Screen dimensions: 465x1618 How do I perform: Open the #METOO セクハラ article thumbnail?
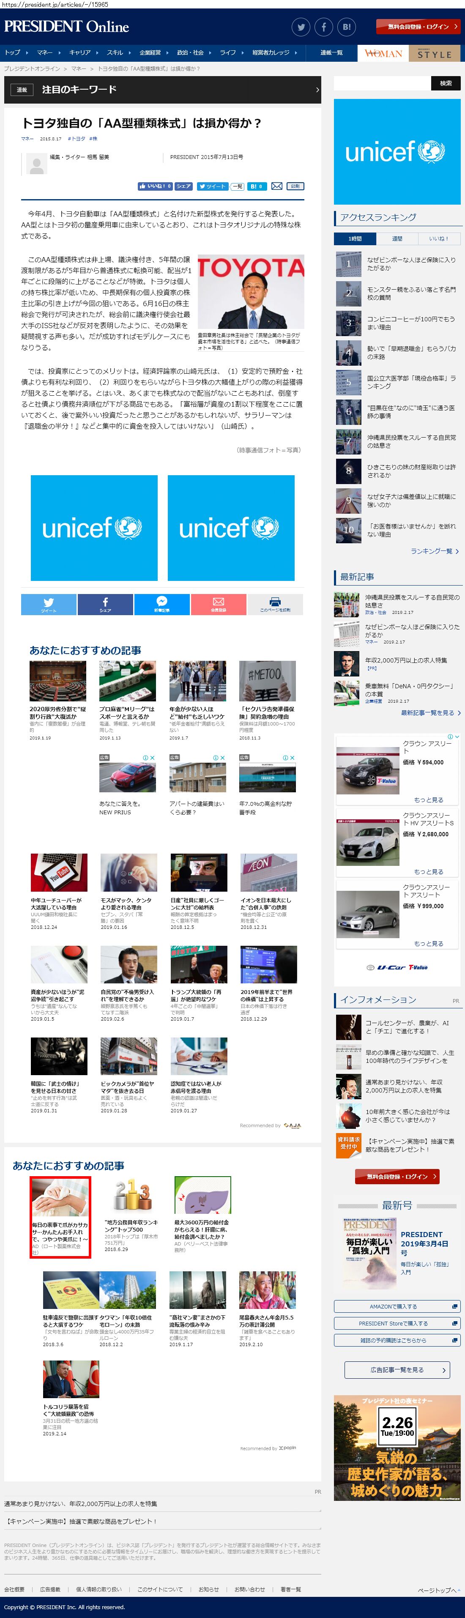click(x=267, y=681)
